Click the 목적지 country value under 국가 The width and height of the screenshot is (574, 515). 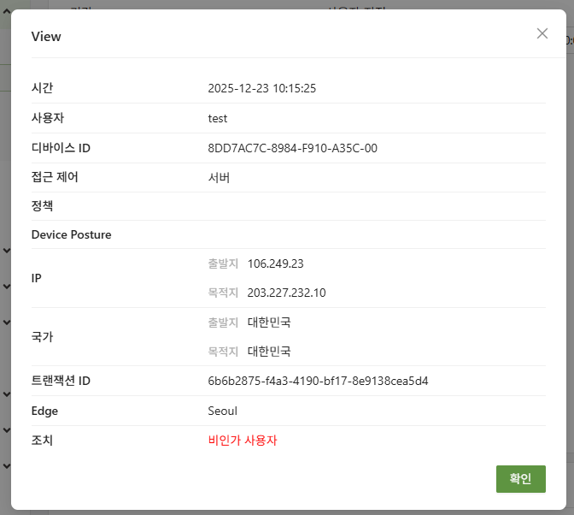[269, 352]
